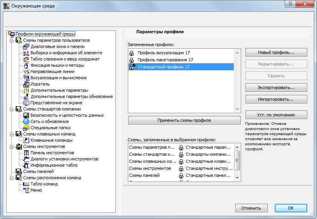This screenshot has width=317, height=219.
Task: Open Схемы расположения команд tree node
Action: [52, 178]
